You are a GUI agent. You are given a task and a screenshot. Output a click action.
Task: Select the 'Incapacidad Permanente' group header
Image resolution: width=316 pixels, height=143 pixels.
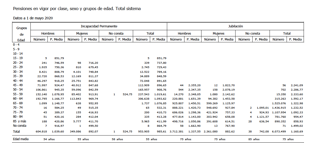[x=99, y=26]
